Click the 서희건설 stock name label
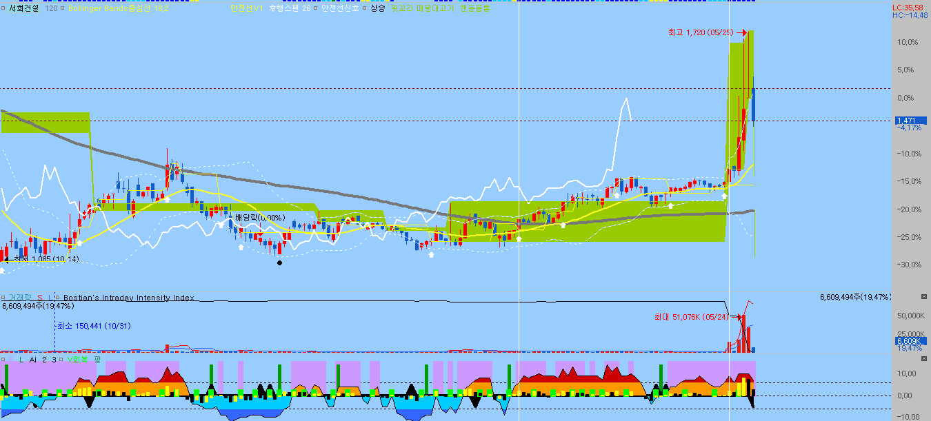931x421 pixels. click(24, 8)
